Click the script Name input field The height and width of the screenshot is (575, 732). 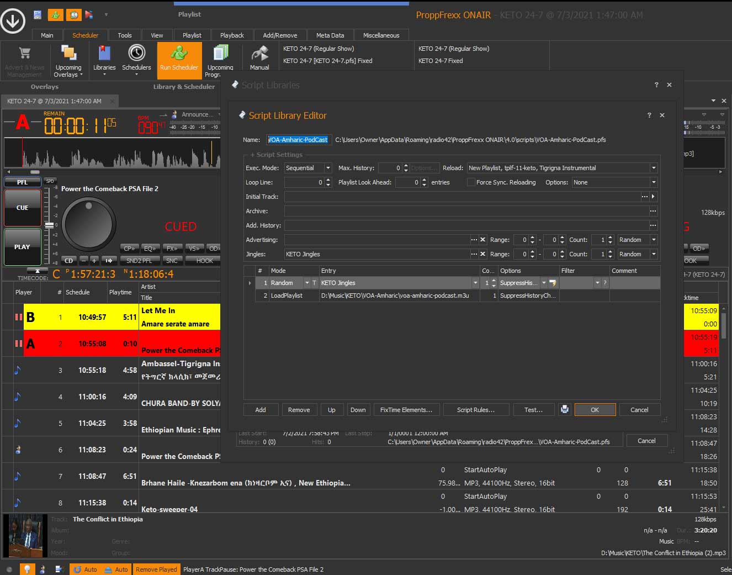pyautogui.click(x=299, y=140)
